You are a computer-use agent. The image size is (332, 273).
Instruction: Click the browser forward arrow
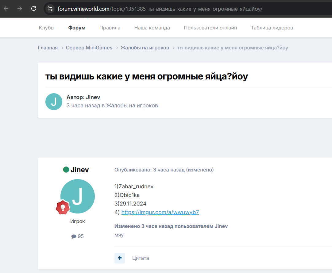[x=20, y=9]
